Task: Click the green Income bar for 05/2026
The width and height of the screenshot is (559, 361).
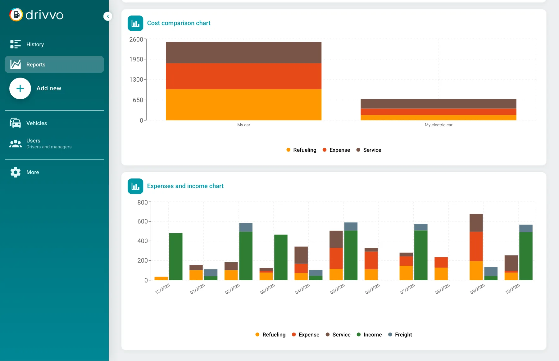Action: pyautogui.click(x=351, y=255)
